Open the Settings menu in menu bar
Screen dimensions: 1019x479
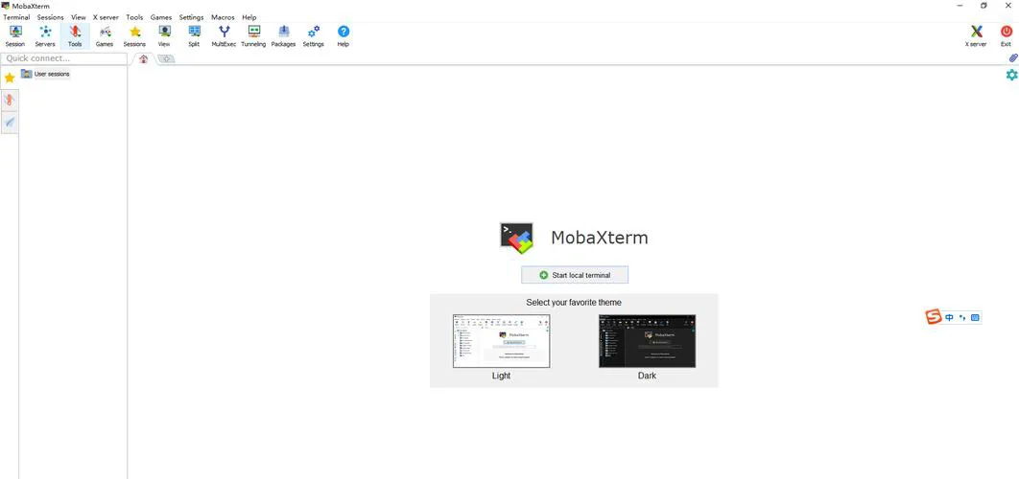pos(191,17)
